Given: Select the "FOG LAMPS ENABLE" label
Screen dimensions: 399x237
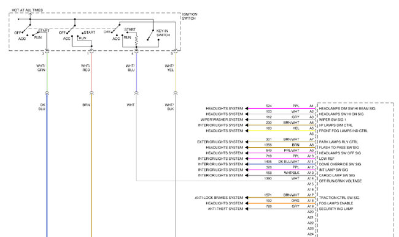Looking at the screenshot, I should pos(336,203).
